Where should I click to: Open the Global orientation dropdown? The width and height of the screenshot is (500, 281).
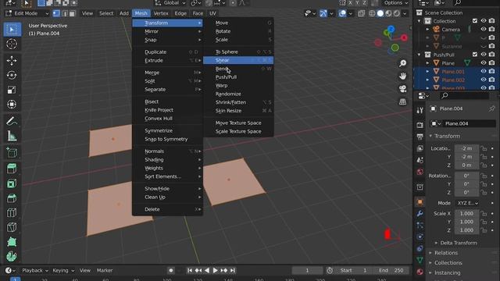[170, 3]
